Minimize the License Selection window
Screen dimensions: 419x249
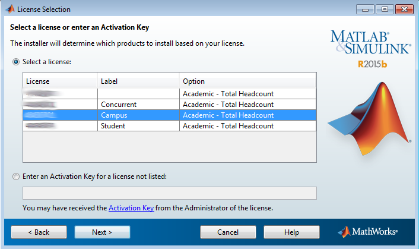coord(365,10)
